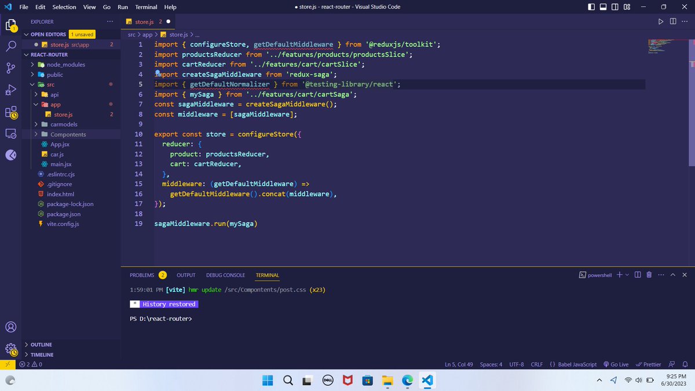695x391 pixels.
Task: Click taskbar Search magnifier
Action: point(287,380)
